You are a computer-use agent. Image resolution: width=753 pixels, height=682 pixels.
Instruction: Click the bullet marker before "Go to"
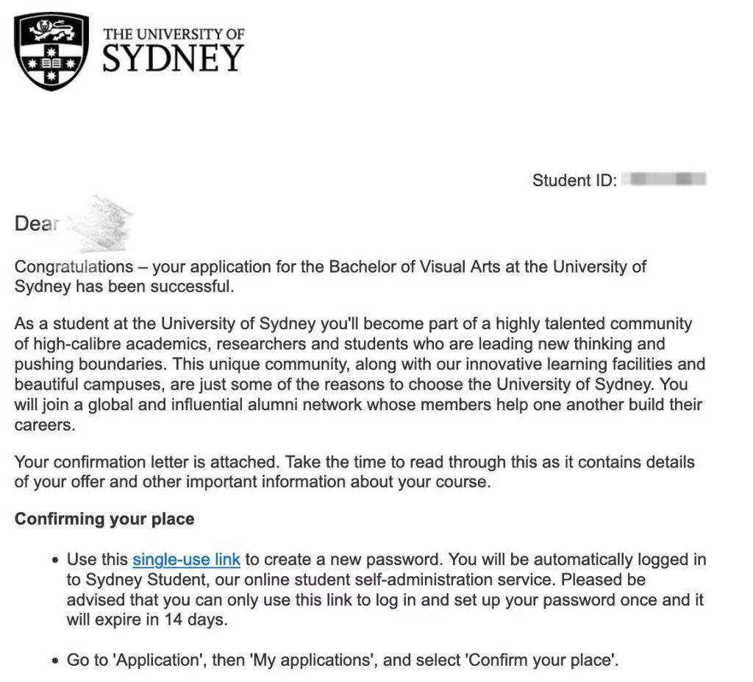pos(56,661)
